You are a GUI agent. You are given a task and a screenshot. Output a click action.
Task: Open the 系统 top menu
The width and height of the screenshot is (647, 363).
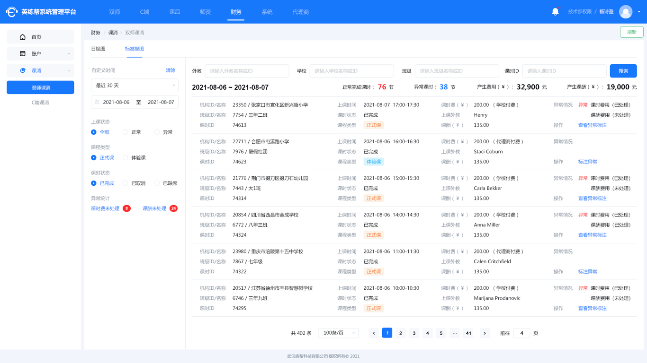(267, 12)
